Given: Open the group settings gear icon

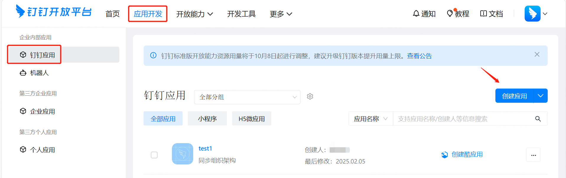Looking at the screenshot, I should click(310, 97).
